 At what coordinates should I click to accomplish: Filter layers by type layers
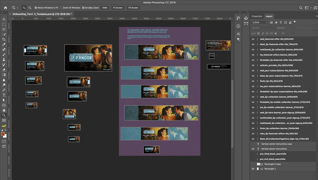(281, 22)
